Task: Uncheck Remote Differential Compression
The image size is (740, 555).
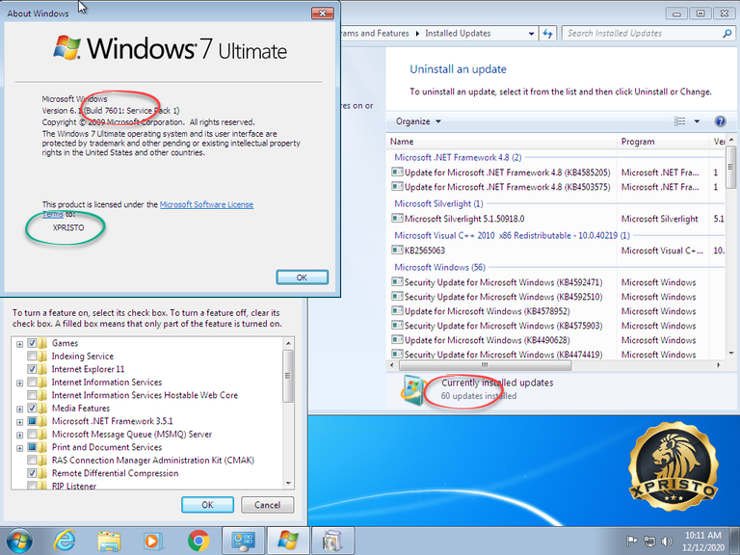Action: (x=32, y=473)
